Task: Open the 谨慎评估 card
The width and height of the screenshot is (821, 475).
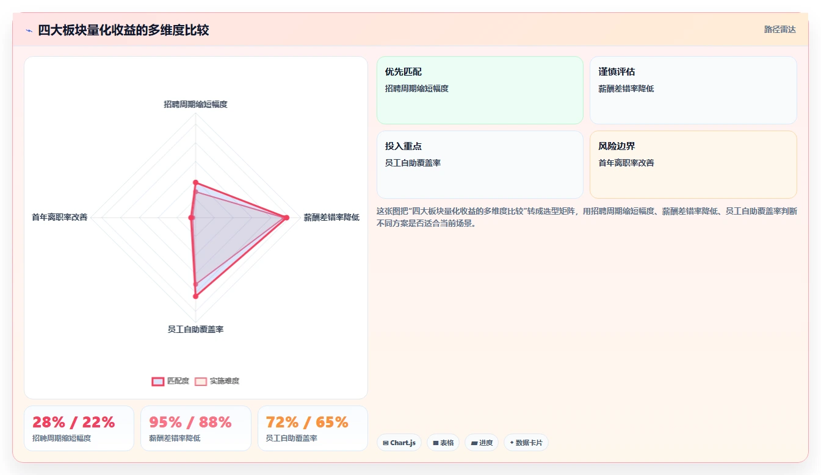Action: tap(693, 90)
